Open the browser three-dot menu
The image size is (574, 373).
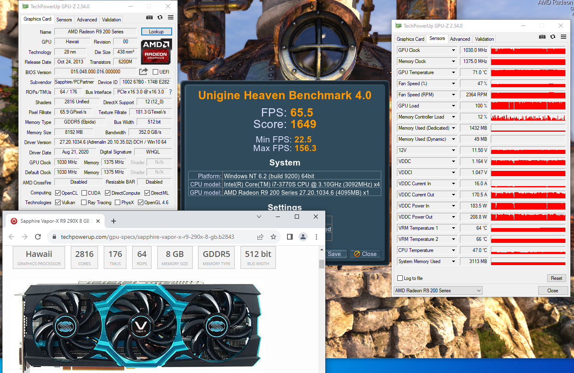point(316,237)
